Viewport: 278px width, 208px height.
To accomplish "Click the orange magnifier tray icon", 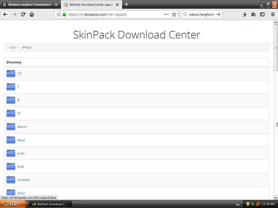I will (x=258, y=204).
